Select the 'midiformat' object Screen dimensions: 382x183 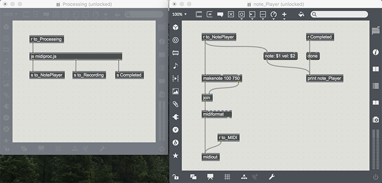[x=217, y=114]
